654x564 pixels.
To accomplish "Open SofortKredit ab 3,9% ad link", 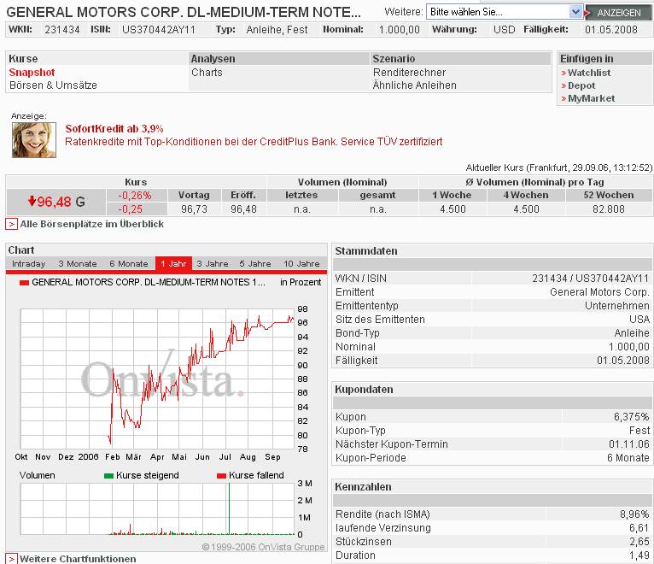I will click(114, 128).
